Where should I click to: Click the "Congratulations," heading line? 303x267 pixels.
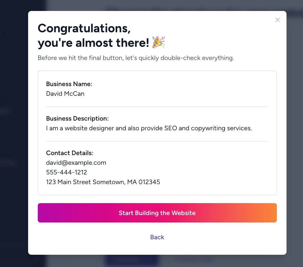pos(84,28)
